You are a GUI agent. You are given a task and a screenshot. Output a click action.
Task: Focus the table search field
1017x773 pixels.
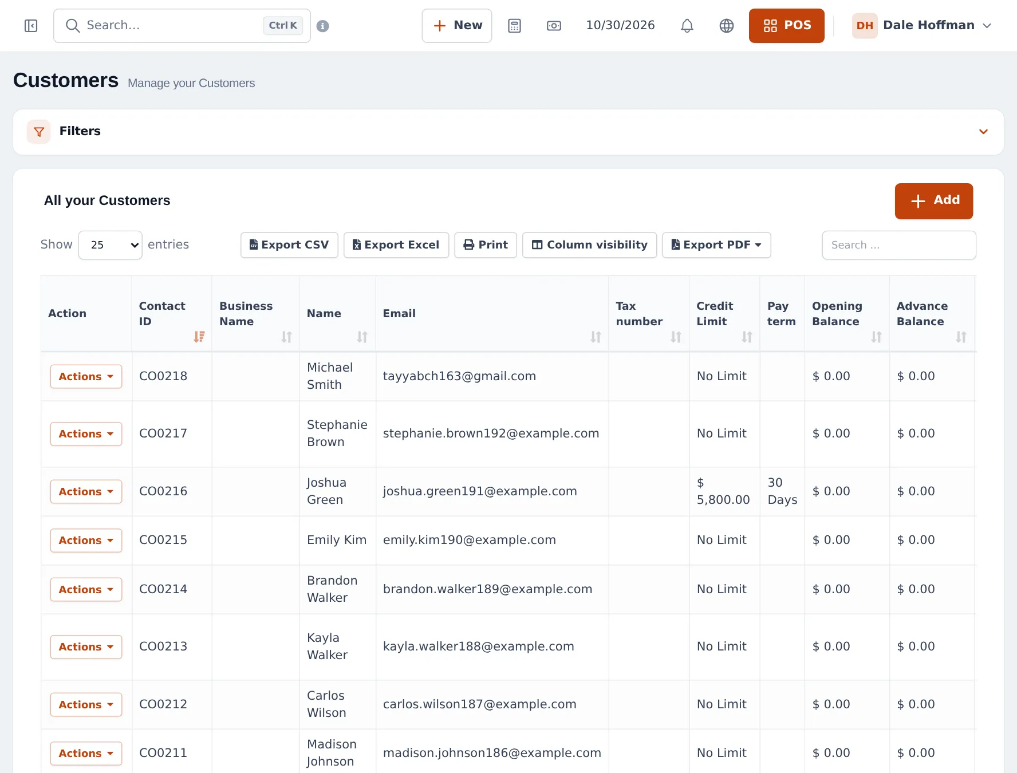(x=899, y=245)
